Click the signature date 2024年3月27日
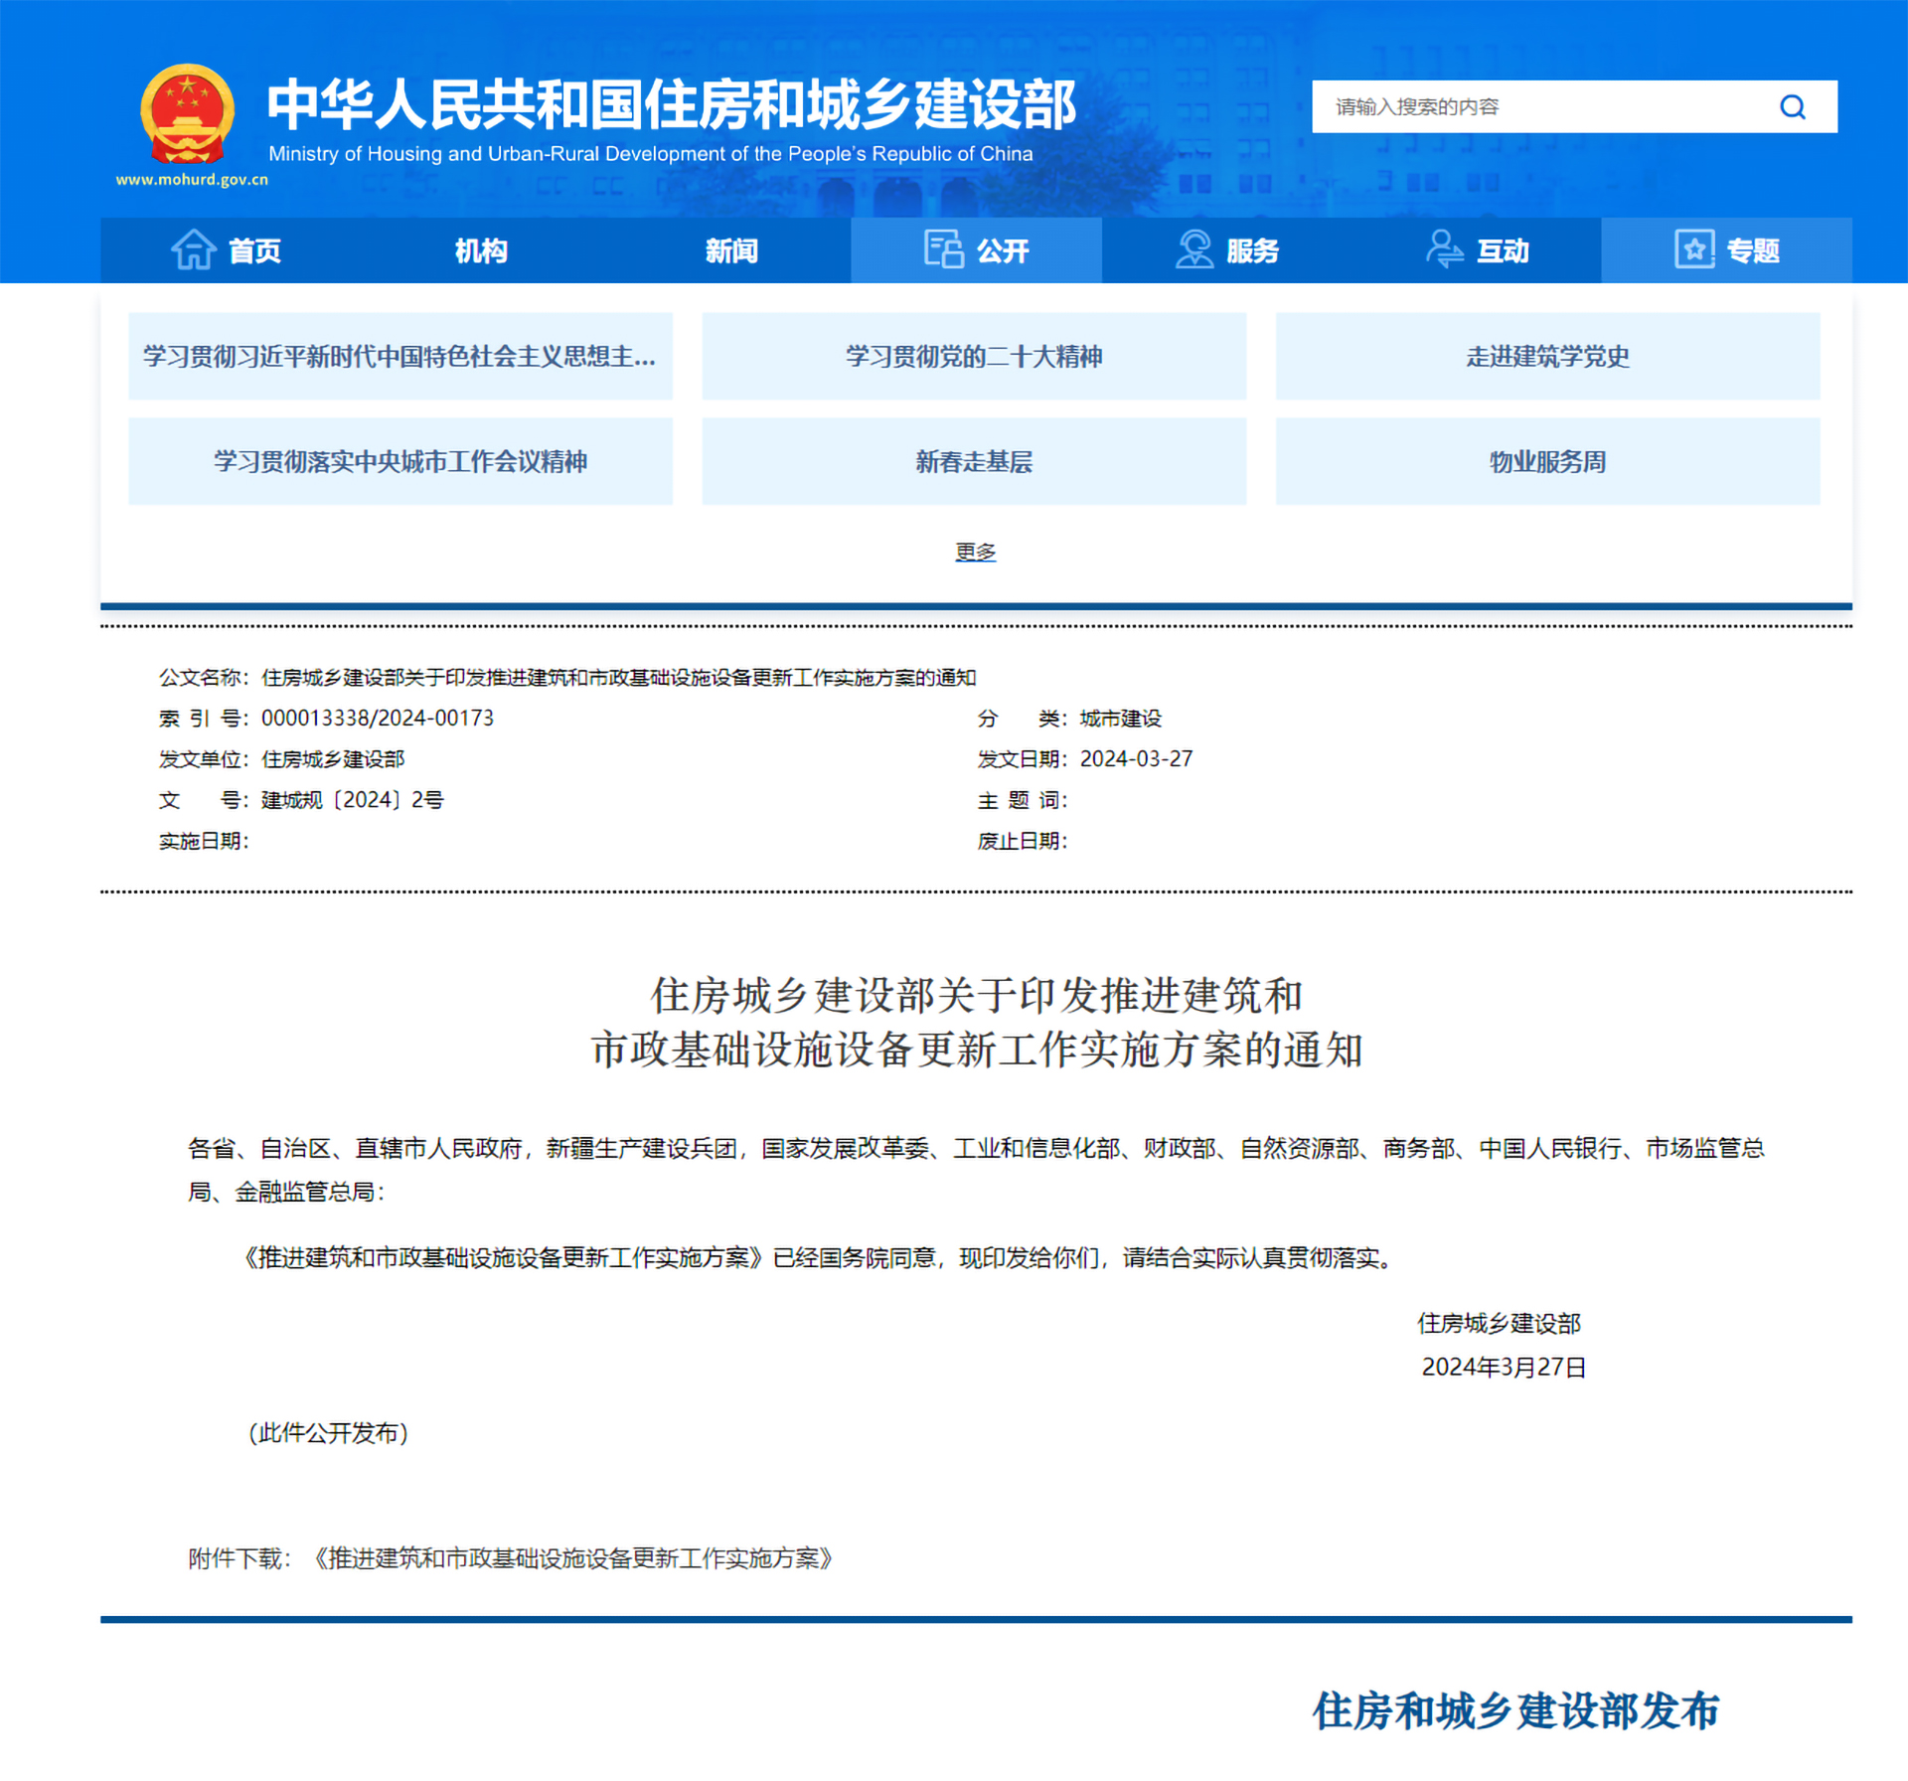 1504,1368
